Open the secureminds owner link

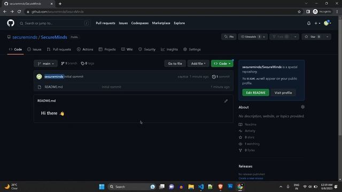[x=25, y=37]
